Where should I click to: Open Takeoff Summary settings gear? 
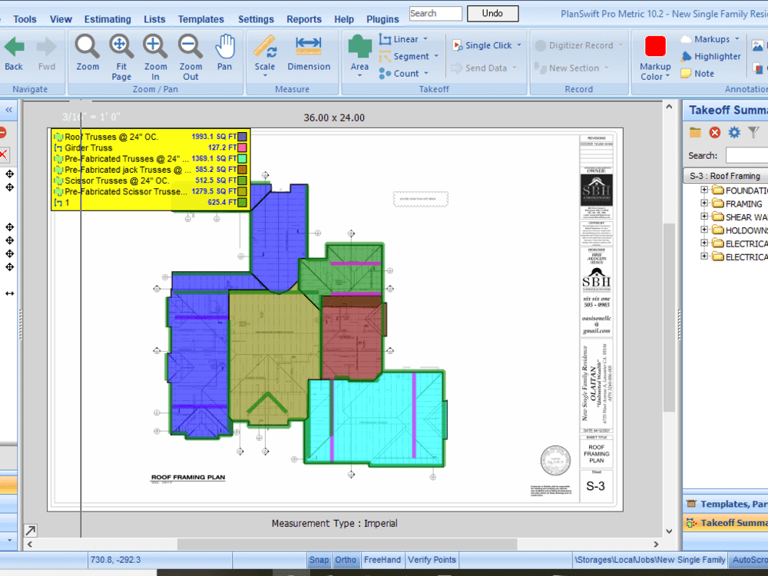(734, 132)
